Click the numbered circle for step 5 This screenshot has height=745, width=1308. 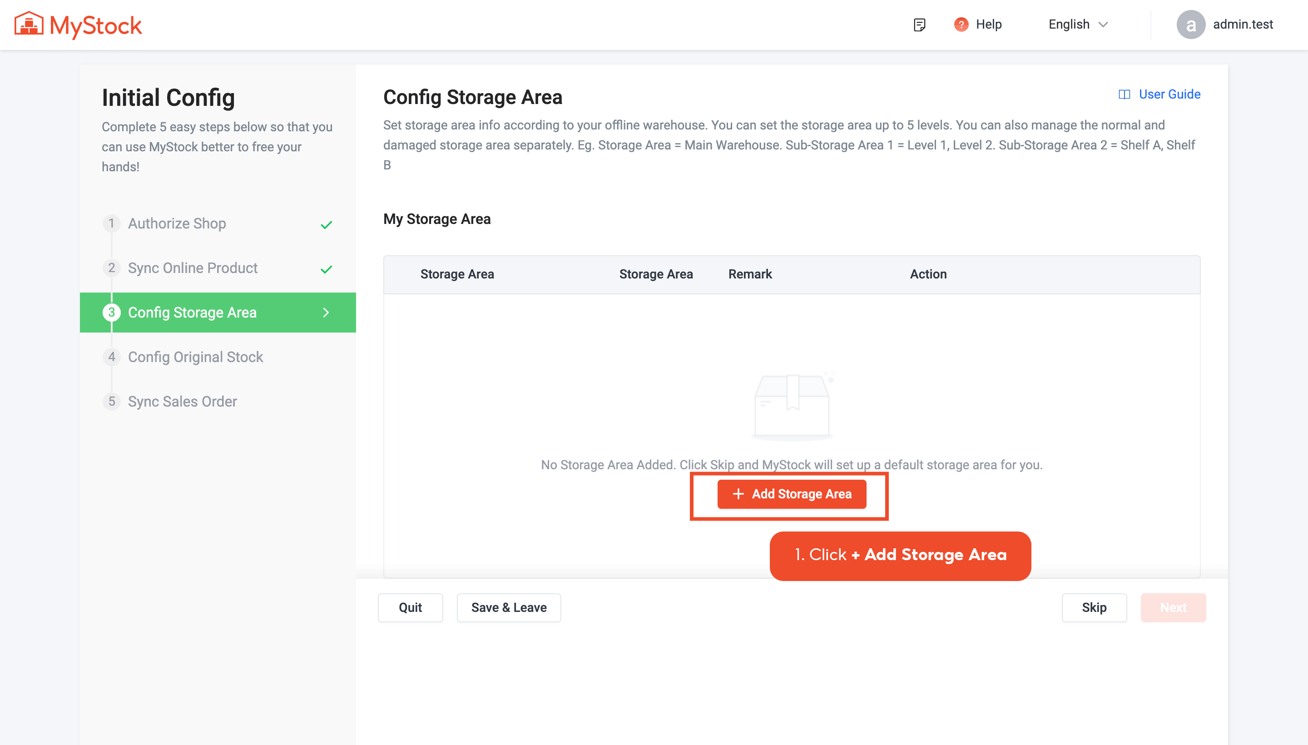click(x=112, y=401)
